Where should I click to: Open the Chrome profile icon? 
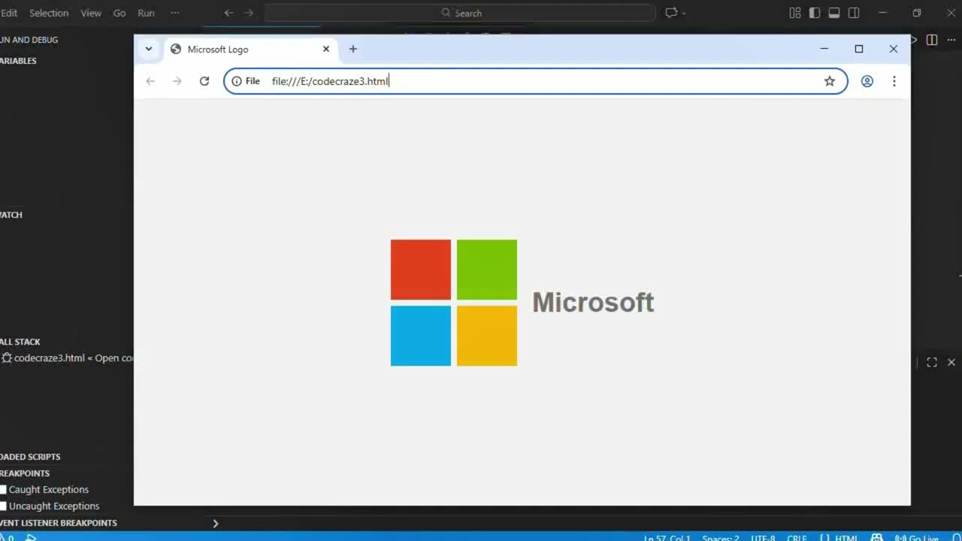(x=867, y=81)
